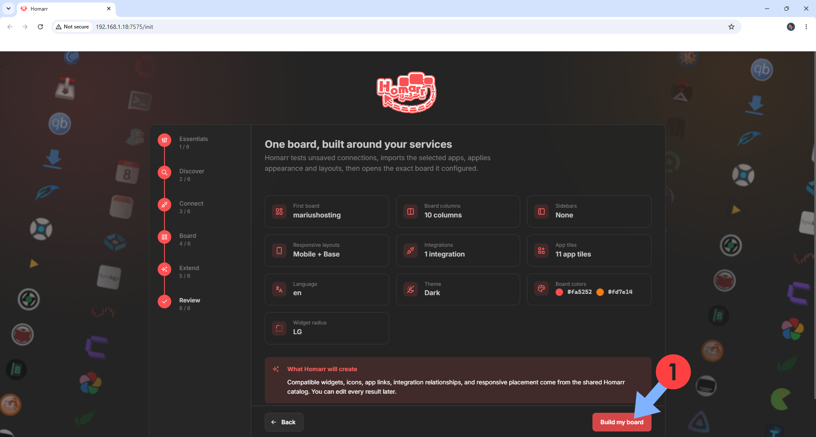Click the Language translate icon
The height and width of the screenshot is (437, 816).
[279, 289]
